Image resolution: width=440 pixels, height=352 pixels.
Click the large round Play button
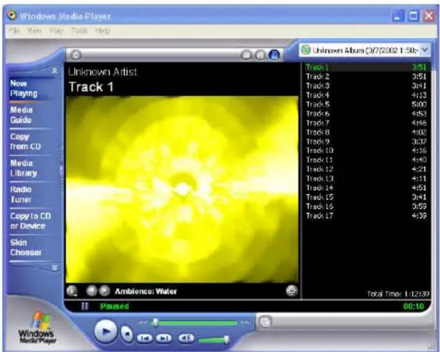pos(106,332)
